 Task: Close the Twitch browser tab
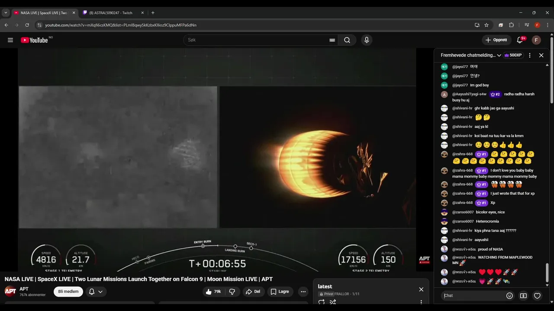142,13
